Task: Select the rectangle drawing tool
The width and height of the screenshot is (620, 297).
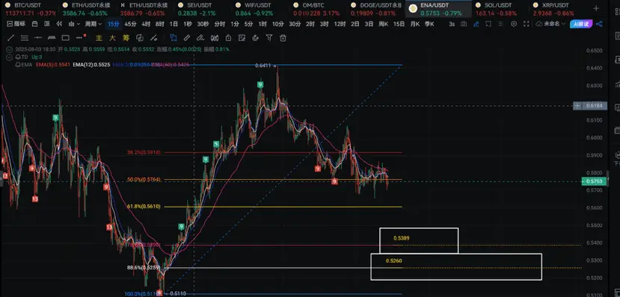Action: coord(66,38)
